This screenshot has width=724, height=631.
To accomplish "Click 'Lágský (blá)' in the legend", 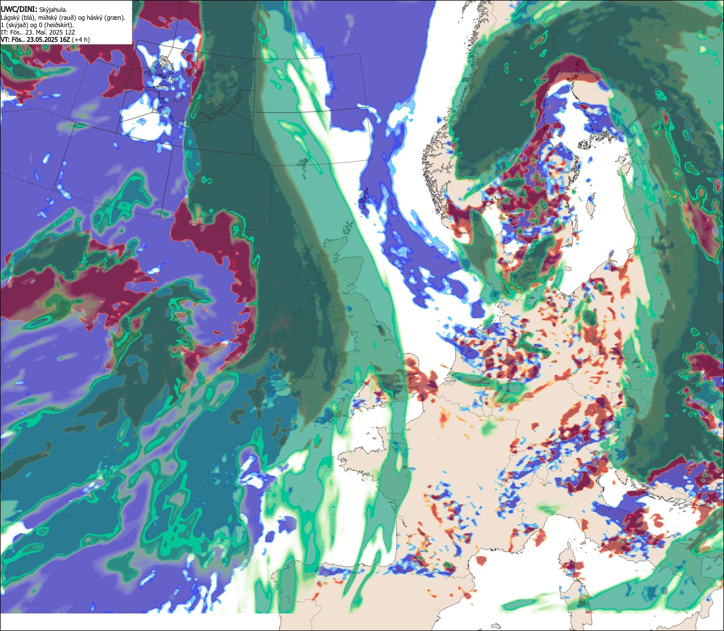I will 18,18.
